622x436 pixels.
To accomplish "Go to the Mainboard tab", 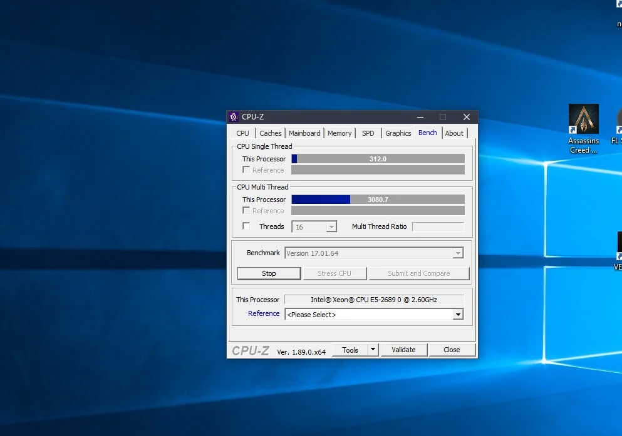I will point(304,133).
